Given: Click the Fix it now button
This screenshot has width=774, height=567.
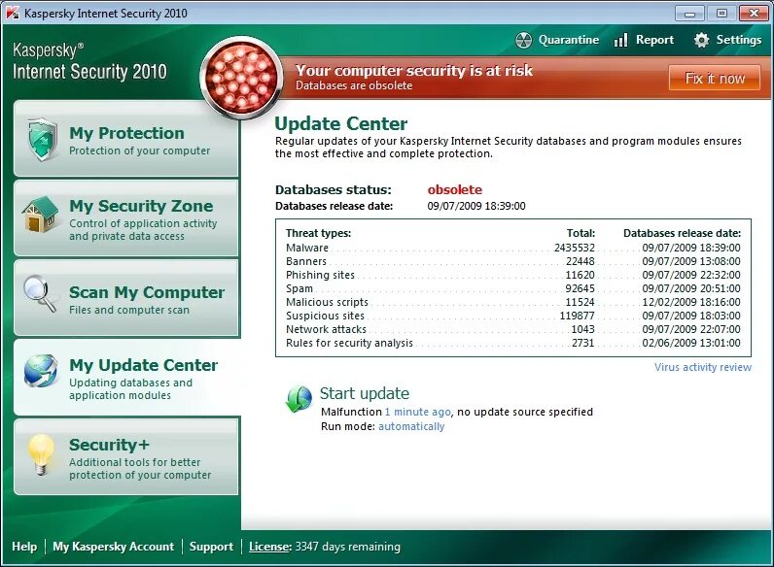Looking at the screenshot, I should click(x=715, y=78).
